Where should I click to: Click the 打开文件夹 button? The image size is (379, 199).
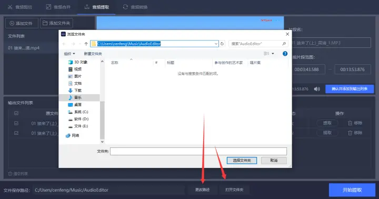click(x=234, y=190)
